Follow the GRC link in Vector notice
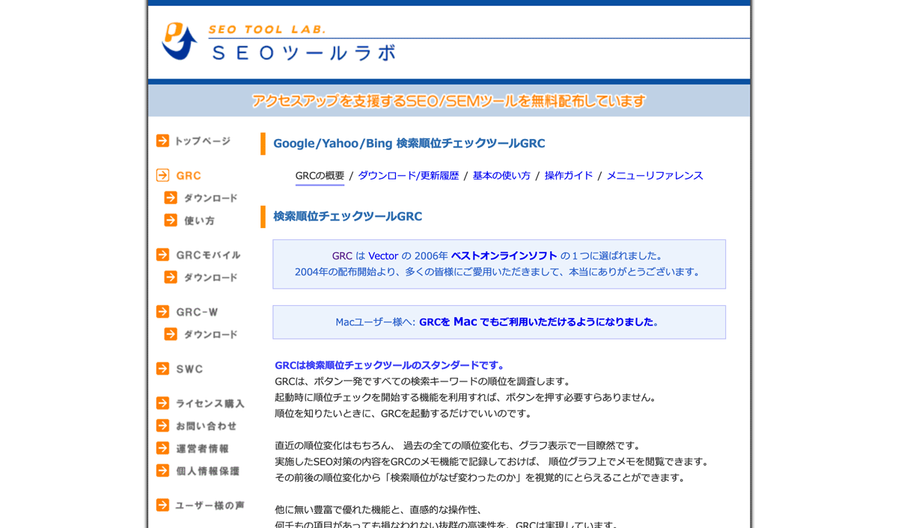 pyautogui.click(x=342, y=256)
